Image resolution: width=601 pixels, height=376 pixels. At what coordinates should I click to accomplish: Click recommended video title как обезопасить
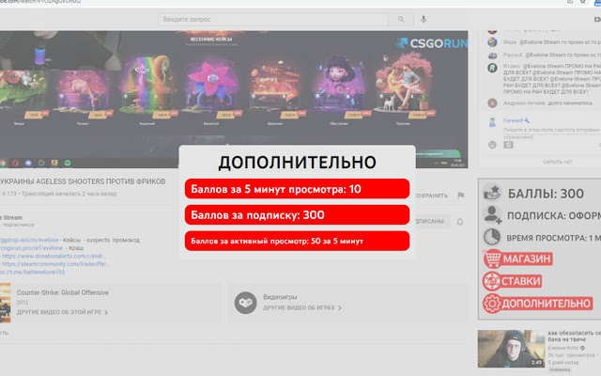pyautogui.click(x=574, y=337)
